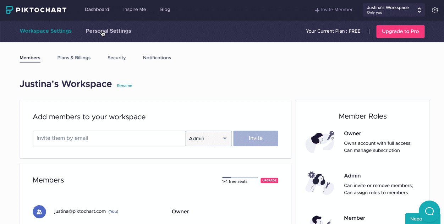Switch to Personal Settings
444x224 pixels.
[108, 31]
